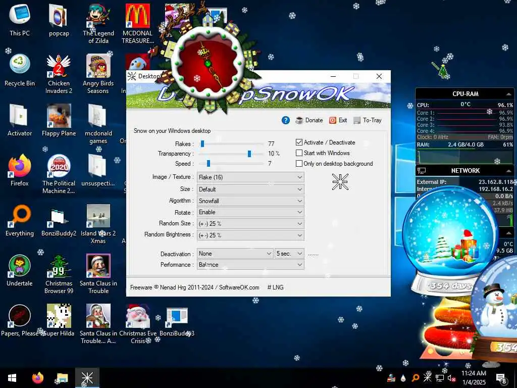The height and width of the screenshot is (388, 517).
Task: Select the Firefox desktop shortcut
Action: coord(20,171)
